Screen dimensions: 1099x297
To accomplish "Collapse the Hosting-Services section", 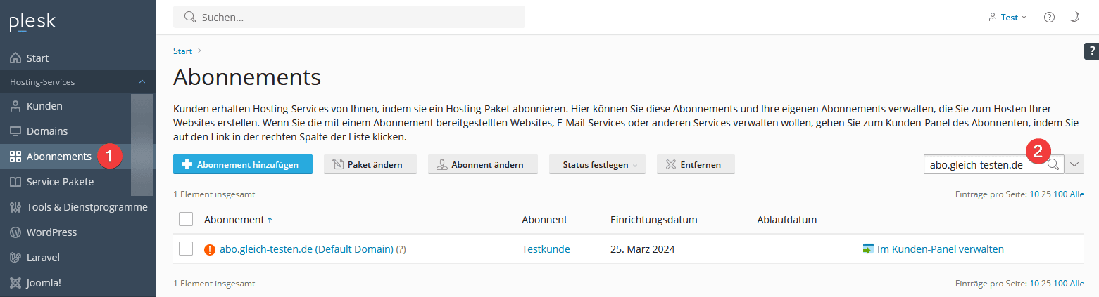I will point(142,82).
